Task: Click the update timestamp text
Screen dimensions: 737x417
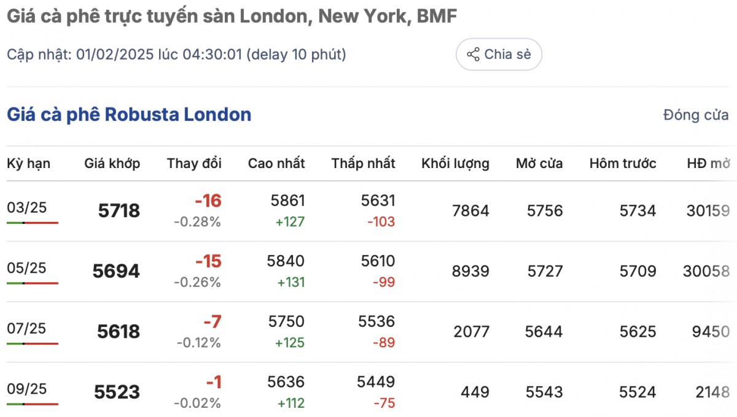Action: coord(177,55)
